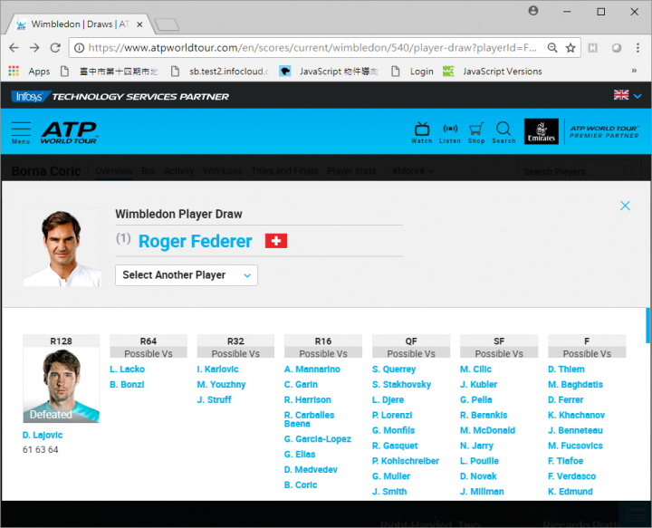Open R. Carballes Baena player link
This screenshot has height=528, width=652.
tap(310, 419)
